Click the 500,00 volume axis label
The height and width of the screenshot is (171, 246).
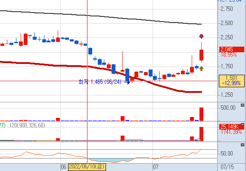coord(228,108)
